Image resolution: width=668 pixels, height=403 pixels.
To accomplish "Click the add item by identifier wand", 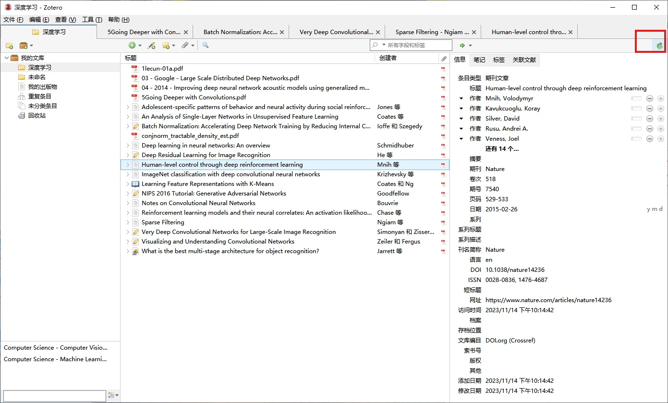I will tap(151, 46).
